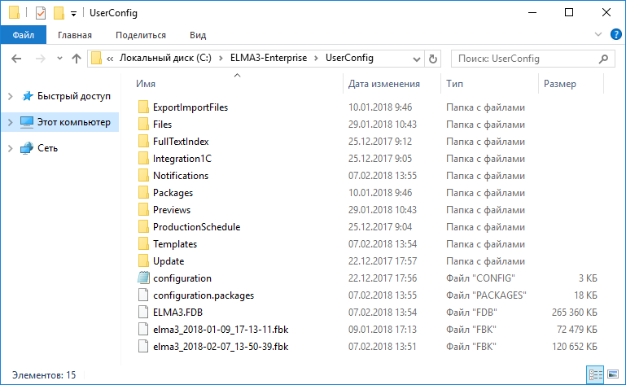Select the Templates folder icon
626x385 pixels.
(x=143, y=244)
